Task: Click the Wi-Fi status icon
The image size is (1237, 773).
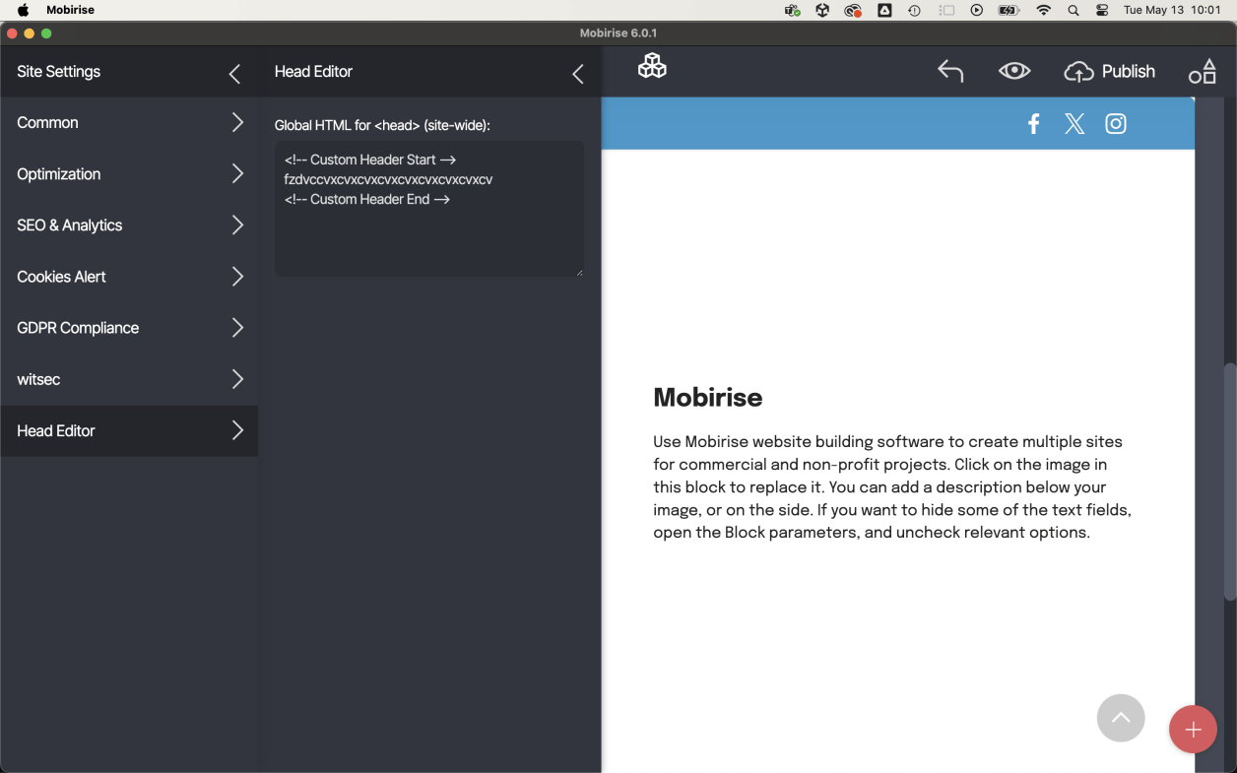Action: click(x=1044, y=10)
